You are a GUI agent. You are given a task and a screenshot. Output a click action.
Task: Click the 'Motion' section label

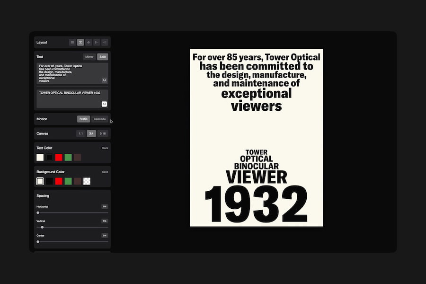pos(42,119)
